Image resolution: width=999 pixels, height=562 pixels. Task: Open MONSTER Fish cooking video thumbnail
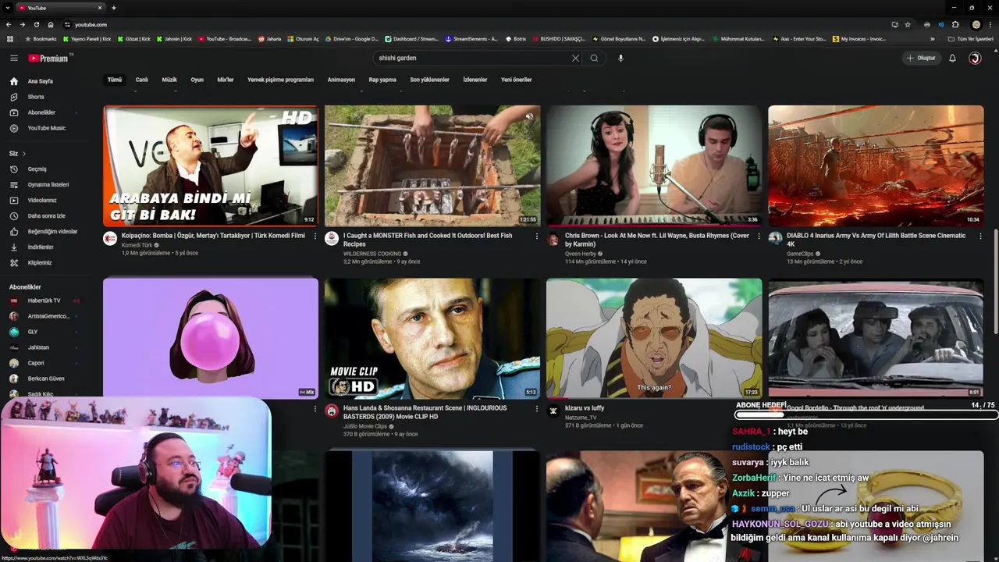point(432,166)
